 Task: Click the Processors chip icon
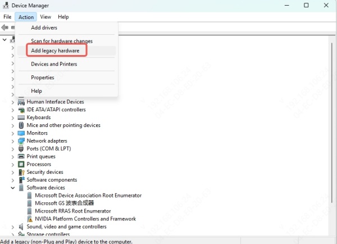21,164
